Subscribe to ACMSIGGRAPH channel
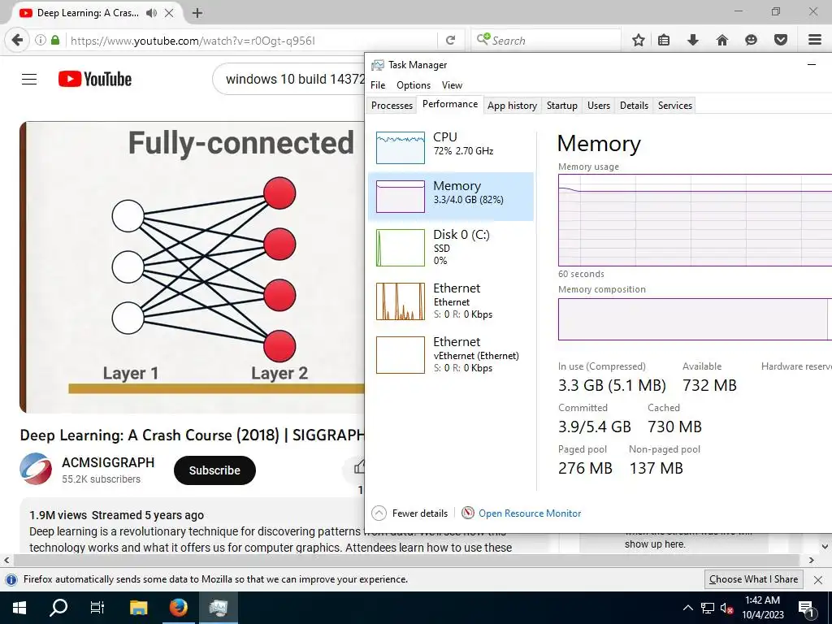The image size is (832, 624). (214, 470)
